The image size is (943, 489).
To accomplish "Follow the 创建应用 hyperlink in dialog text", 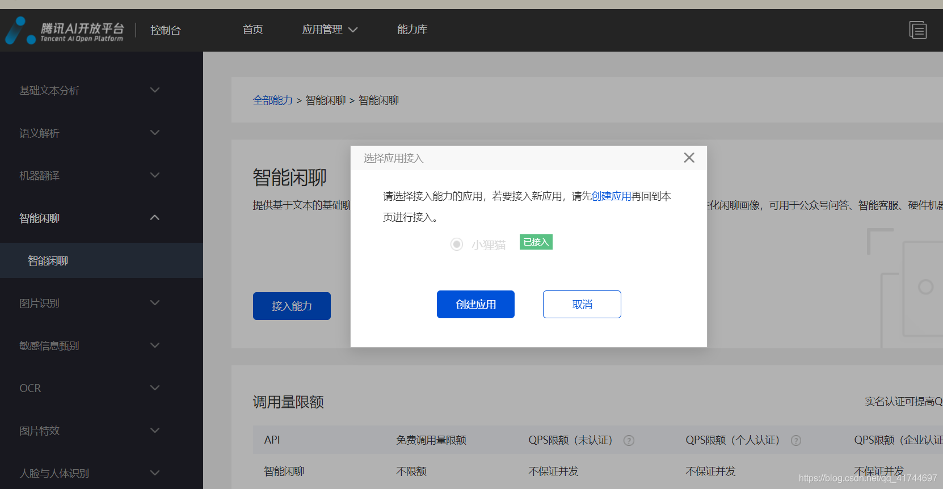I will [x=611, y=196].
